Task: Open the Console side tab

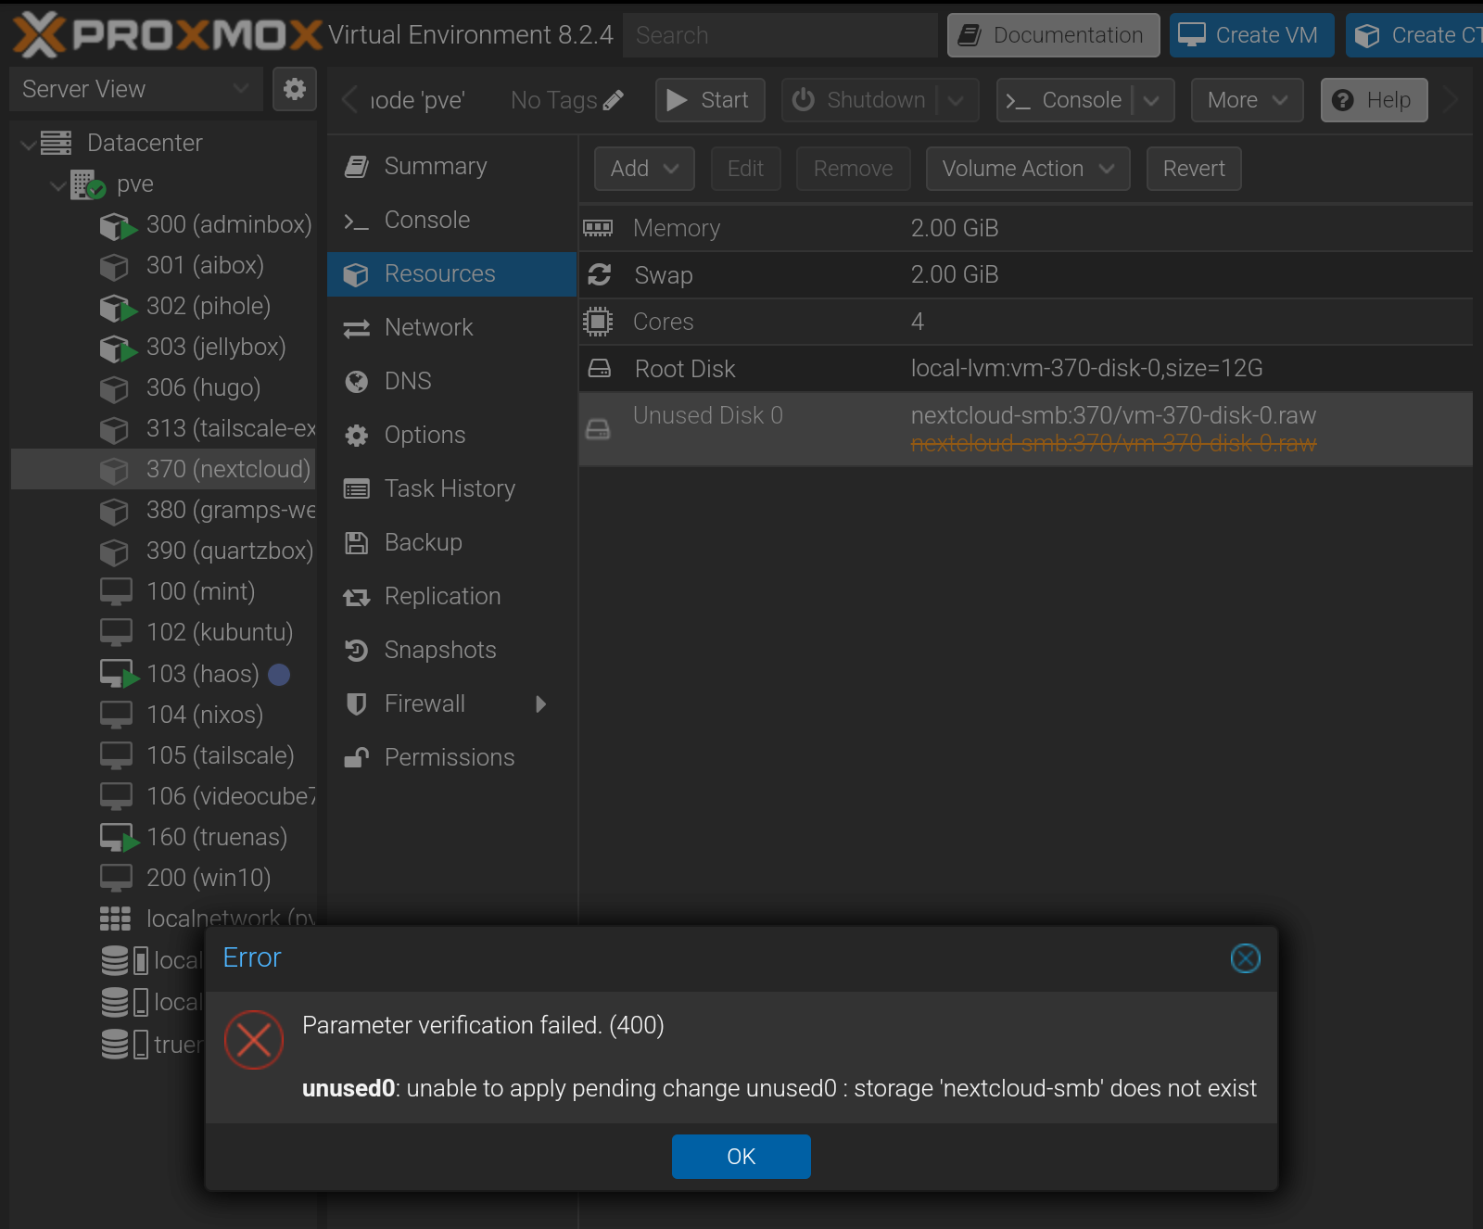Action: tap(452, 221)
